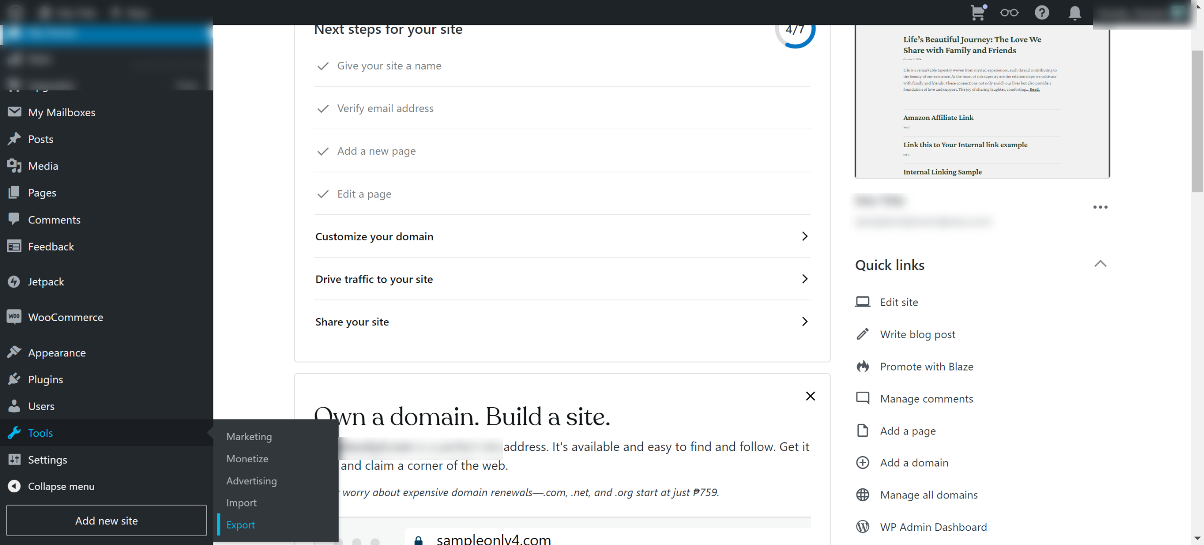Screen dimensions: 1204x545
Task: Click the Give your site a name checkmark
Action: [x=323, y=66]
